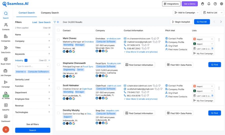Open Stephanie Chenoweth's Facebook icon
The image size is (225, 135).
[70, 76]
